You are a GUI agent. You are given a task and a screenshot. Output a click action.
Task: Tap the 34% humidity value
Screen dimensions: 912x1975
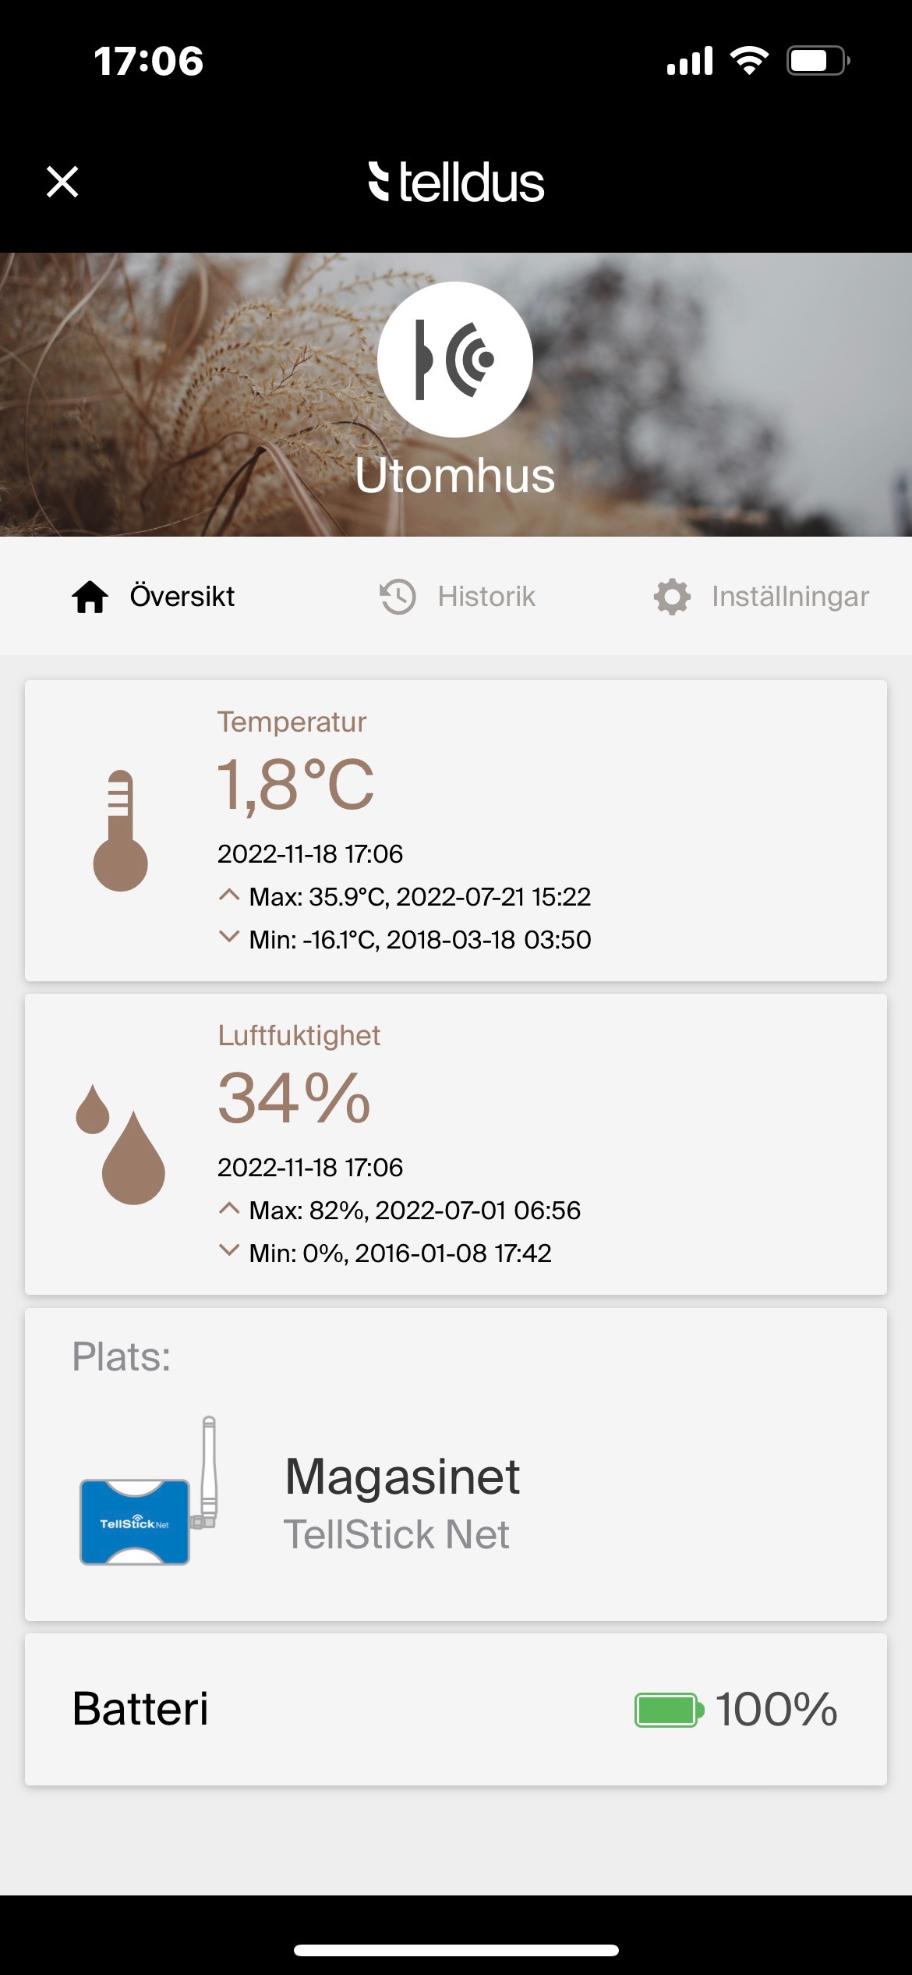[x=294, y=1098]
